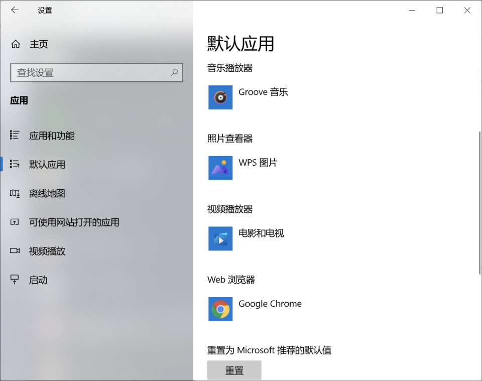482x381 pixels.
Task: Click the 应用和功能 list icon
Action: [15, 135]
